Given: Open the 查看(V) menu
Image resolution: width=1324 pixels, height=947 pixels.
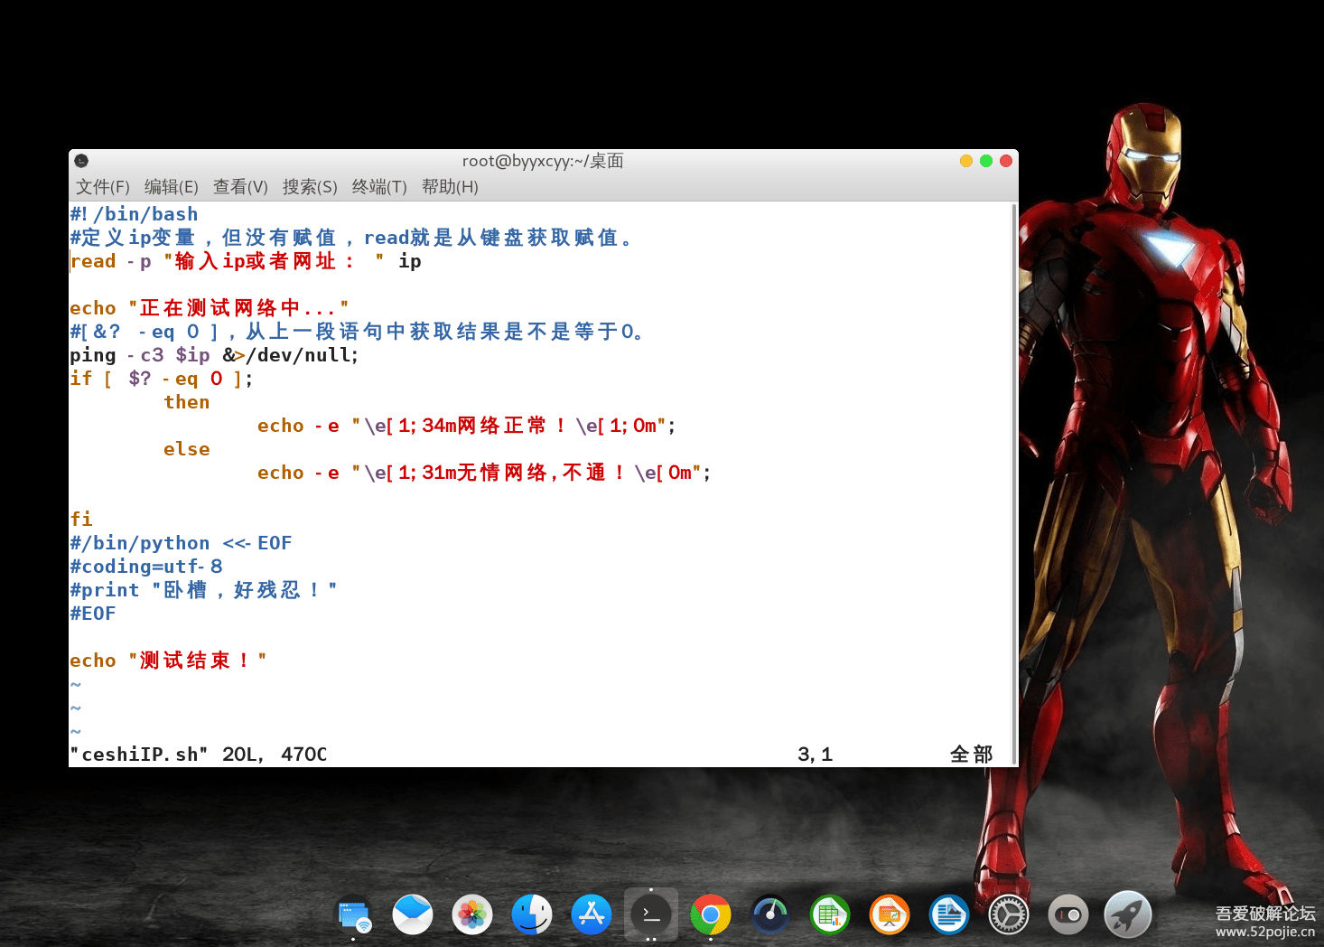Looking at the screenshot, I should click(240, 187).
